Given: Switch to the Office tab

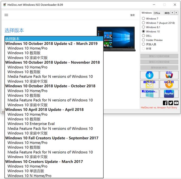Looking at the screenshot, I should [x=157, y=13].
